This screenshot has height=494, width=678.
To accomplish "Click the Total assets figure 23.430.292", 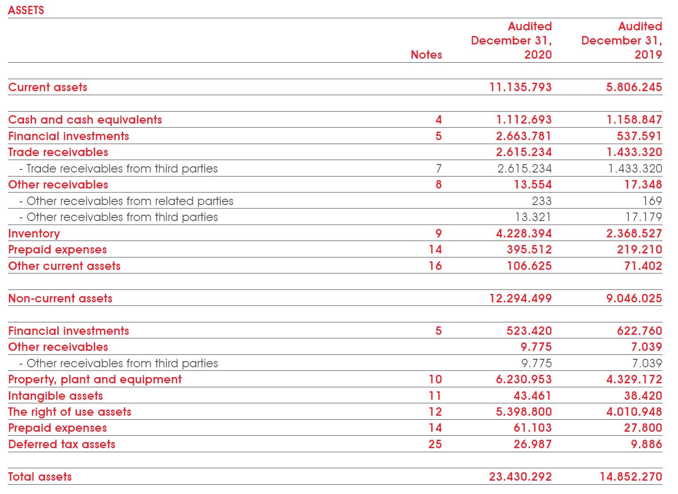I will (x=520, y=476).
